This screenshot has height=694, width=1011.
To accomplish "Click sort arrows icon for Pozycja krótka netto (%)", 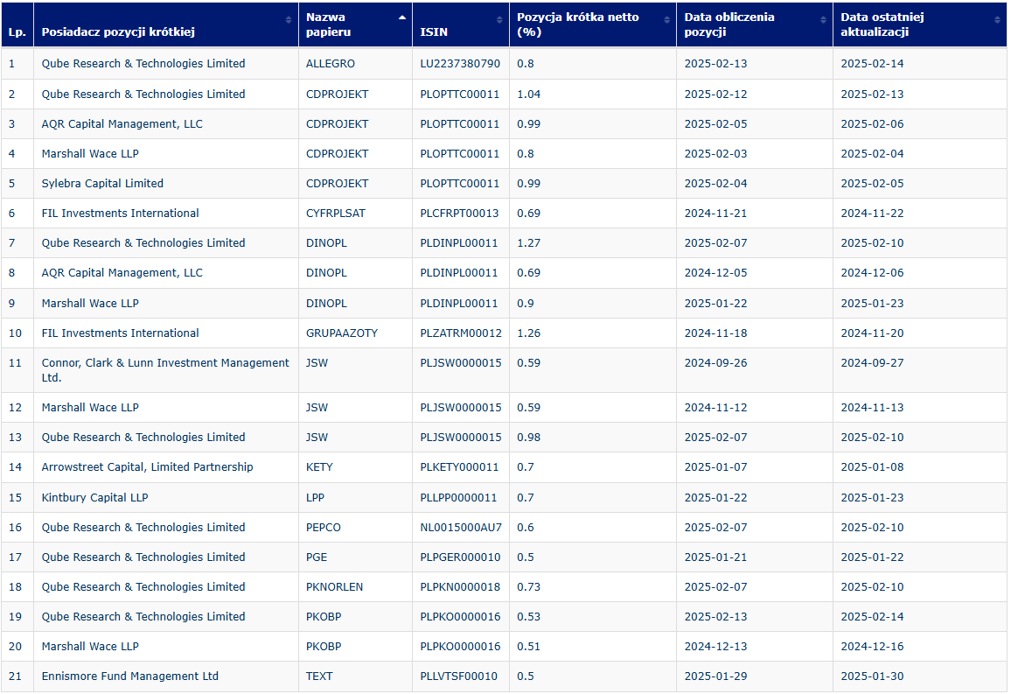I will [x=666, y=19].
